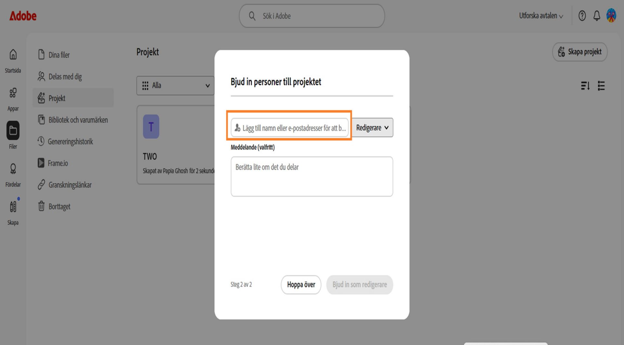624x345 pixels.
Task: Open the help question mark icon
Action: click(582, 16)
